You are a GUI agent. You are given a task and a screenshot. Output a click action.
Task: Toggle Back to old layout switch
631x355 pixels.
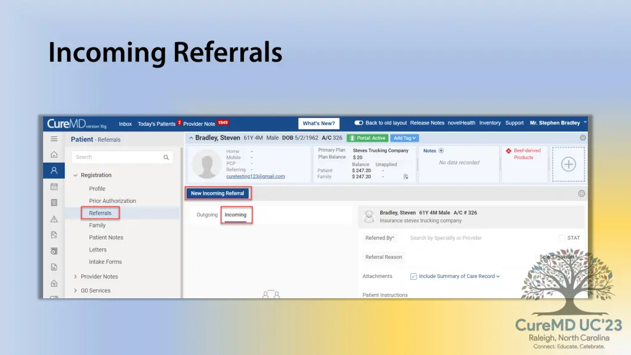click(359, 123)
